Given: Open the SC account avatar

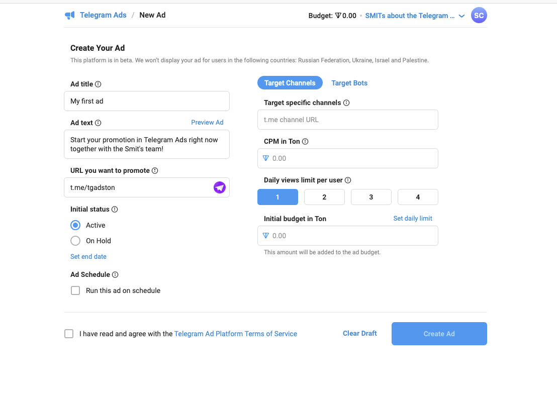Looking at the screenshot, I should [479, 15].
